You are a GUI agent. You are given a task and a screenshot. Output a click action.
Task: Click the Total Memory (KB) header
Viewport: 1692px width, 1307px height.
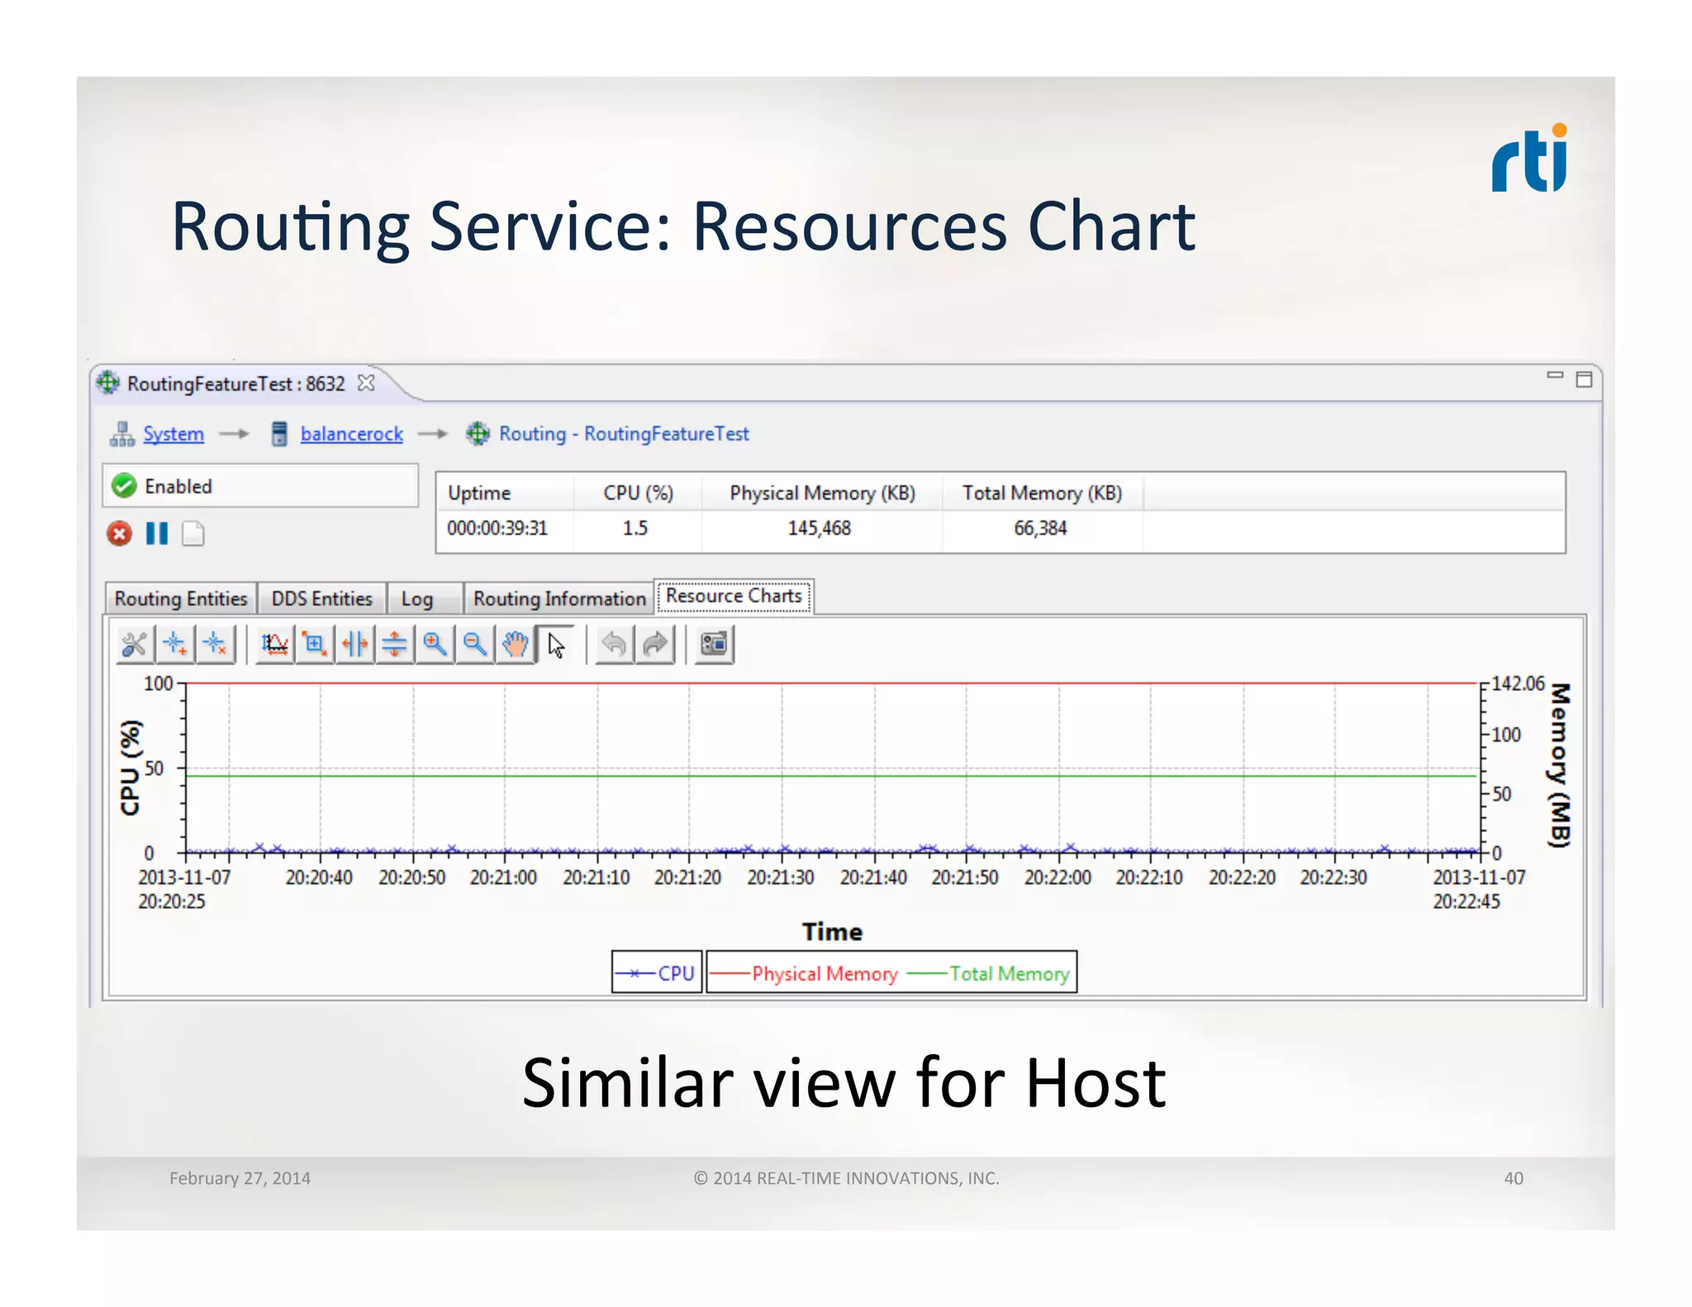pyautogui.click(x=1042, y=493)
